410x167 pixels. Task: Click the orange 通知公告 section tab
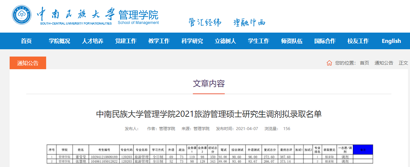pos(28,63)
